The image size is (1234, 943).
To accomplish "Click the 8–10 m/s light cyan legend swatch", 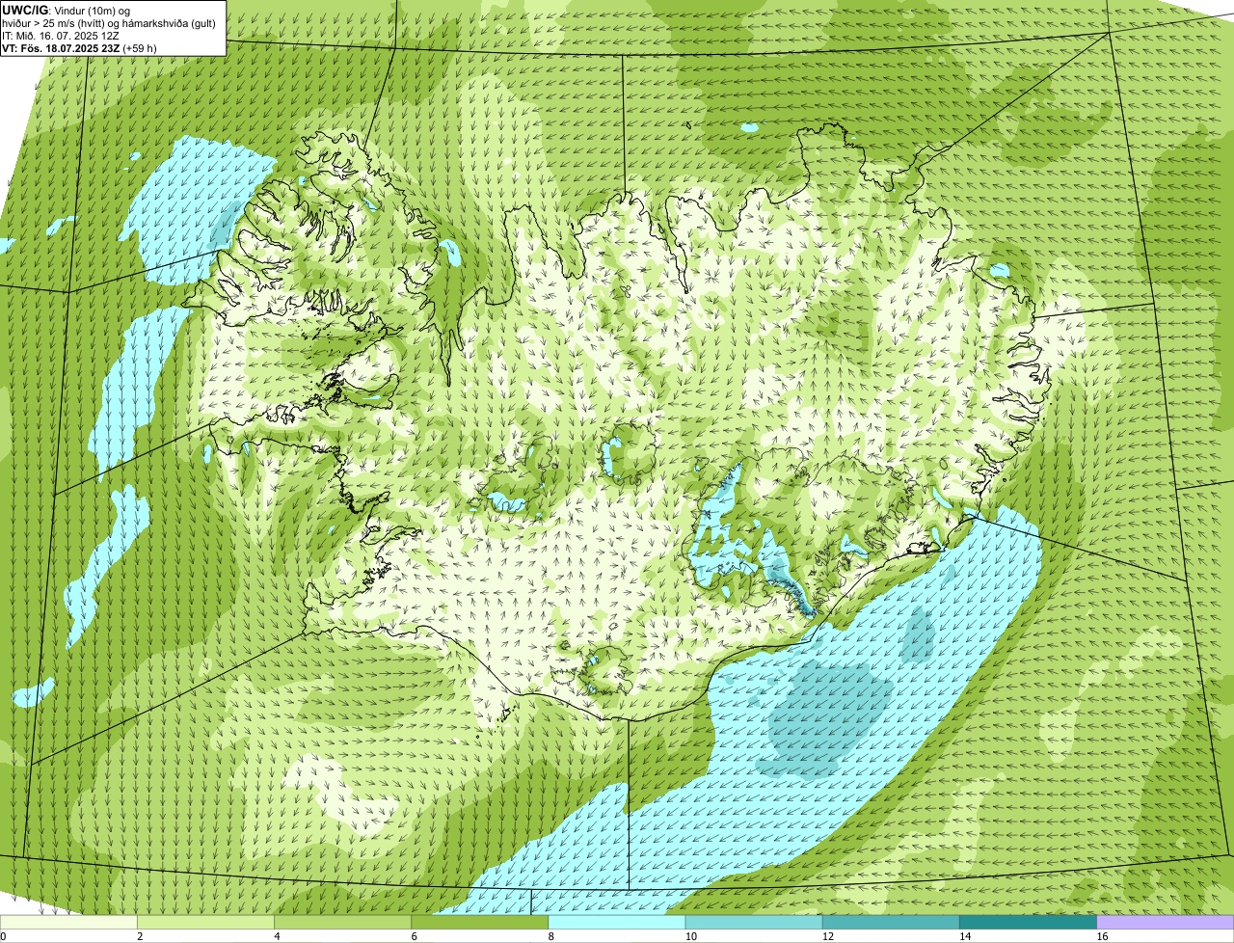I will pyautogui.click(x=617, y=923).
